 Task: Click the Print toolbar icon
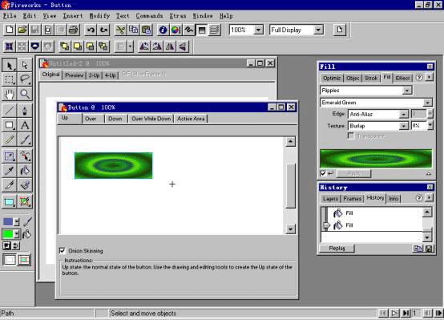tap(74, 30)
